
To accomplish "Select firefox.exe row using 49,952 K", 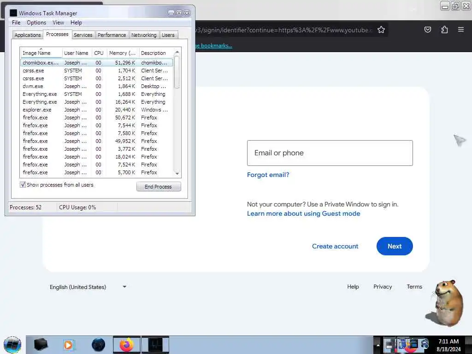I will (x=97, y=141).
